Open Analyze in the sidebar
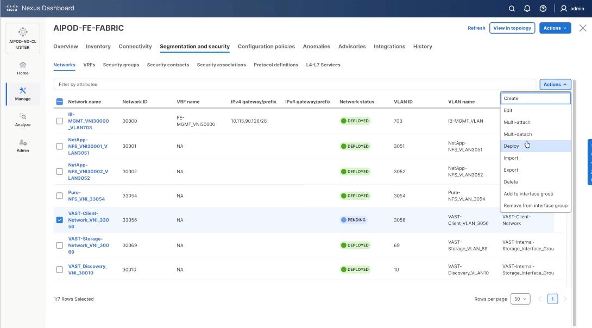The image size is (592, 328). point(23,119)
